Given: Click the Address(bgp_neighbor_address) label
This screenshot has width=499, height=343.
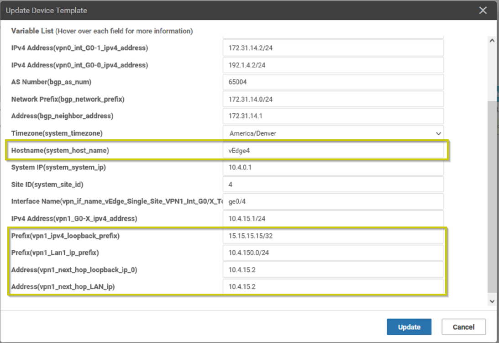Looking at the screenshot, I should [62, 116].
